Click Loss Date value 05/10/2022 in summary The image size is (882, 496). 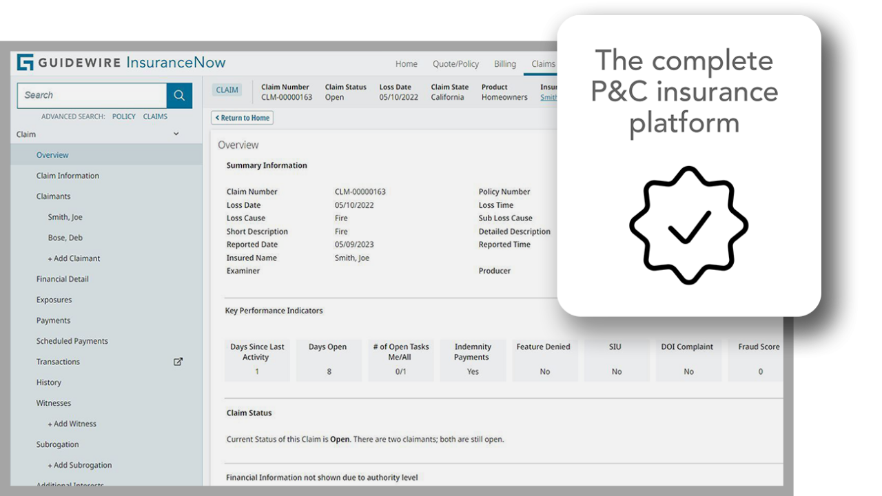(356, 205)
